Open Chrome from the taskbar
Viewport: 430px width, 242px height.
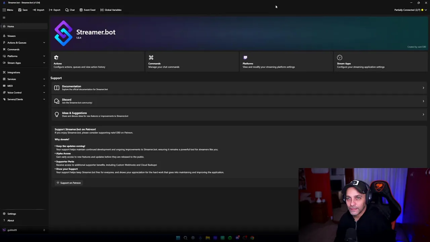252,238
